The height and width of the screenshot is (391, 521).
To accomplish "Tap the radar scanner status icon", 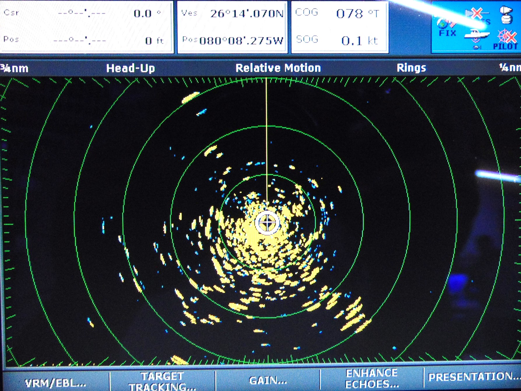I will (x=506, y=15).
